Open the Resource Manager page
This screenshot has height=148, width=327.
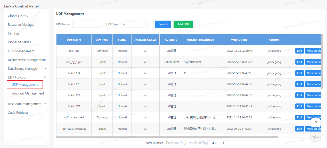click(21, 25)
